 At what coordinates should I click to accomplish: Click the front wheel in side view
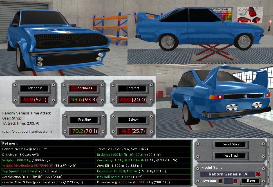242,41
